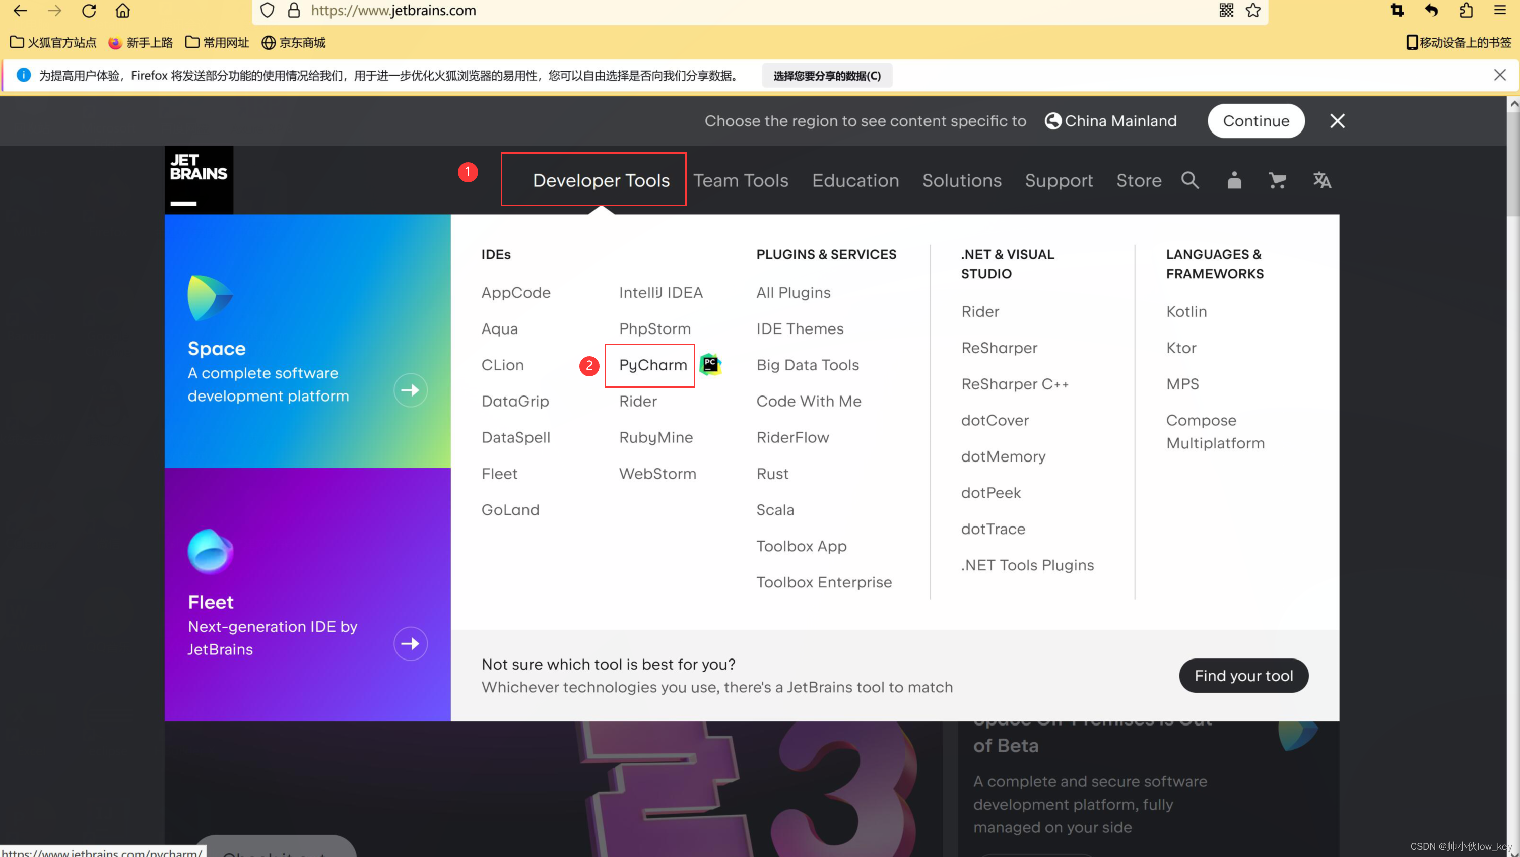Click the Continue button for China Mainland
This screenshot has height=857, width=1520.
coord(1256,121)
